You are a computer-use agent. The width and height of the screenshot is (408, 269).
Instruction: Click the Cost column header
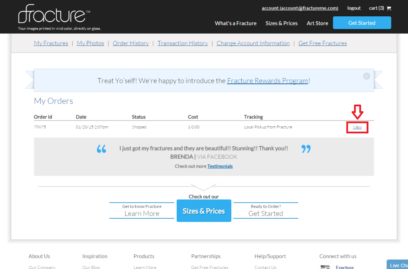pos(193,117)
